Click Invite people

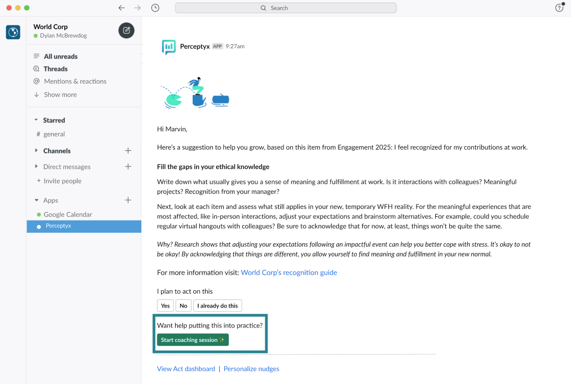(62, 181)
